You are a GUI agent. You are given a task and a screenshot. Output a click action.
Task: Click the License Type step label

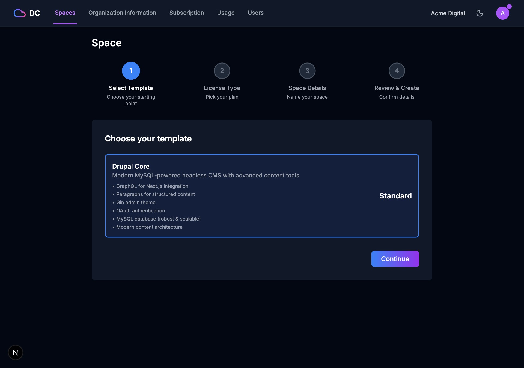coord(222,88)
